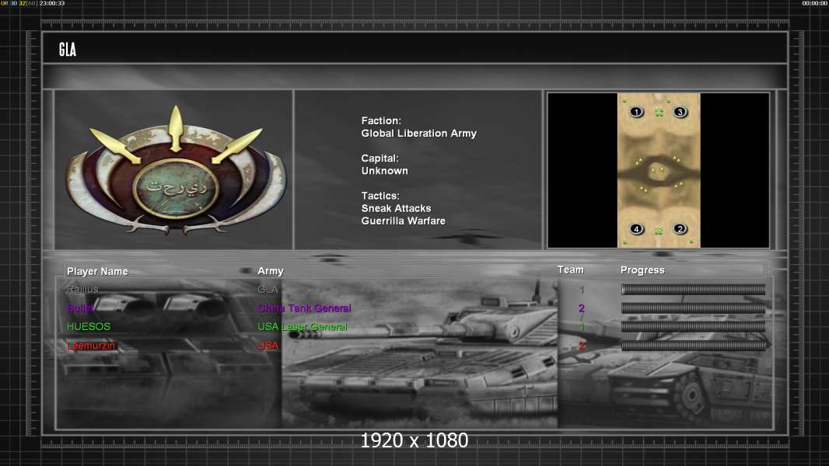
Task: Click the map preview thumbnail
Action: tap(659, 170)
